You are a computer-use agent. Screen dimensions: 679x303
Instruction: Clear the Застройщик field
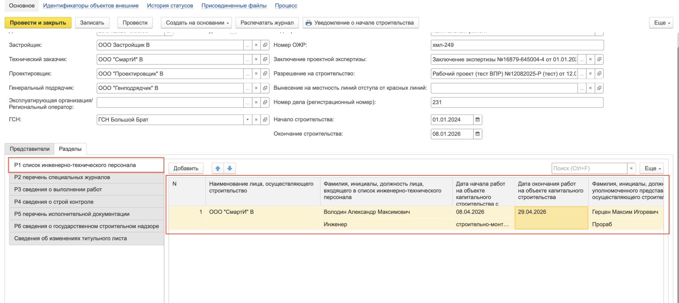(256, 45)
